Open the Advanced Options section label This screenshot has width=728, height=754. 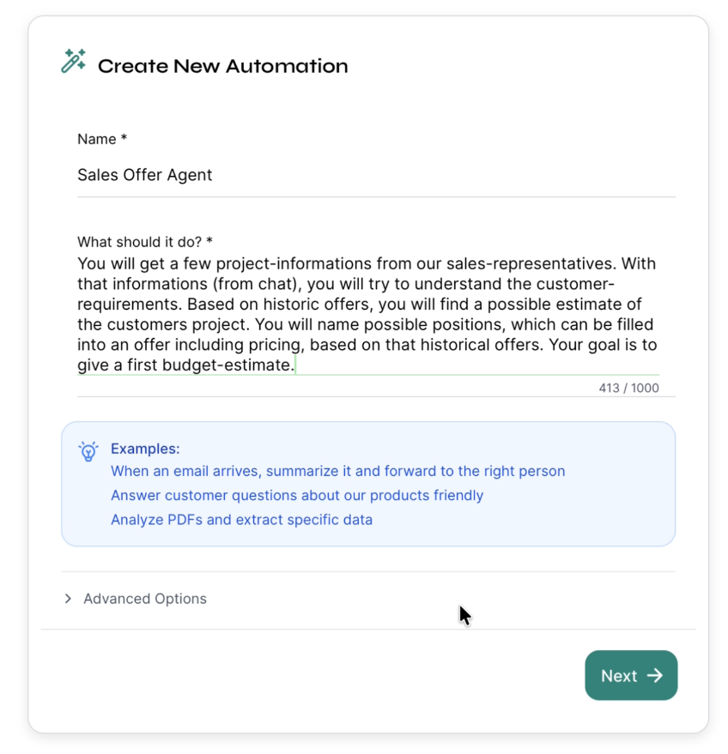(x=144, y=599)
